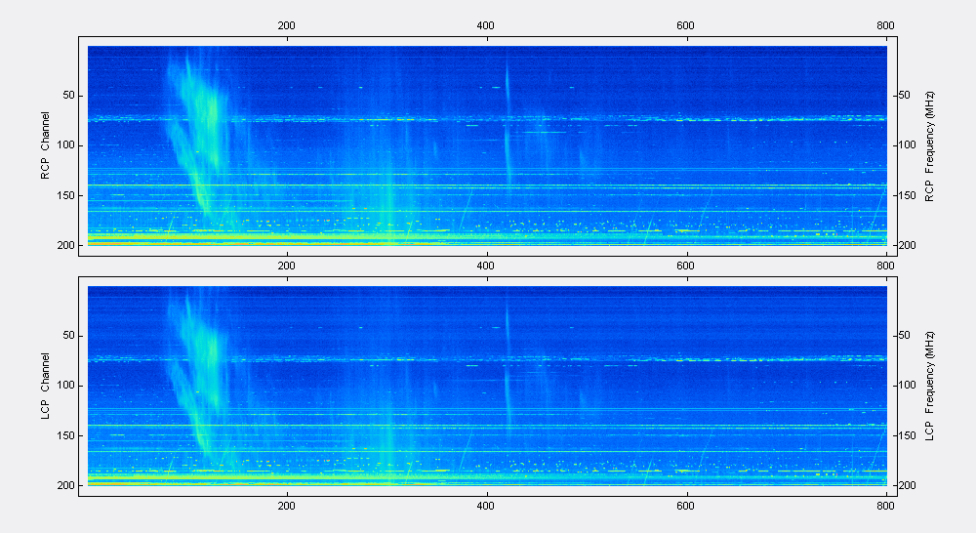Click the 150 tick on RCP Channel axis
This screenshot has height=533, width=976.
[66, 195]
